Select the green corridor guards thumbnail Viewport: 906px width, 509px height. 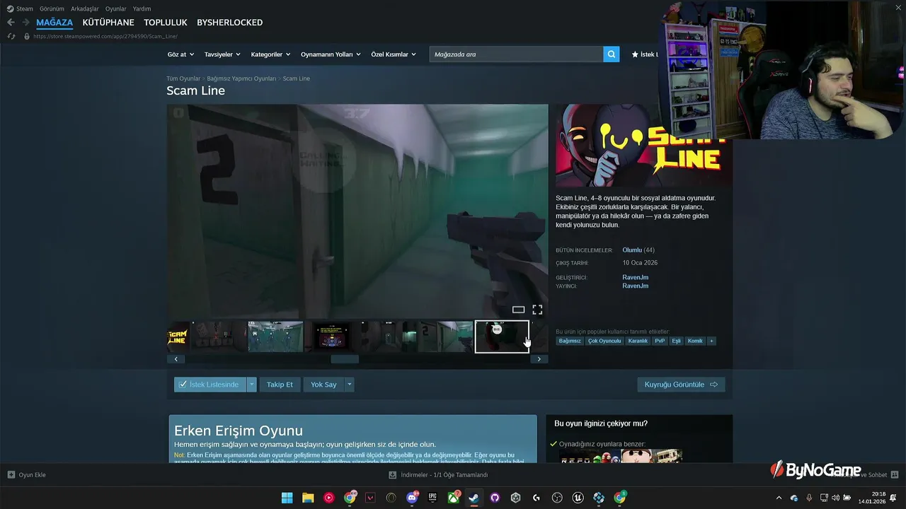tap(275, 337)
